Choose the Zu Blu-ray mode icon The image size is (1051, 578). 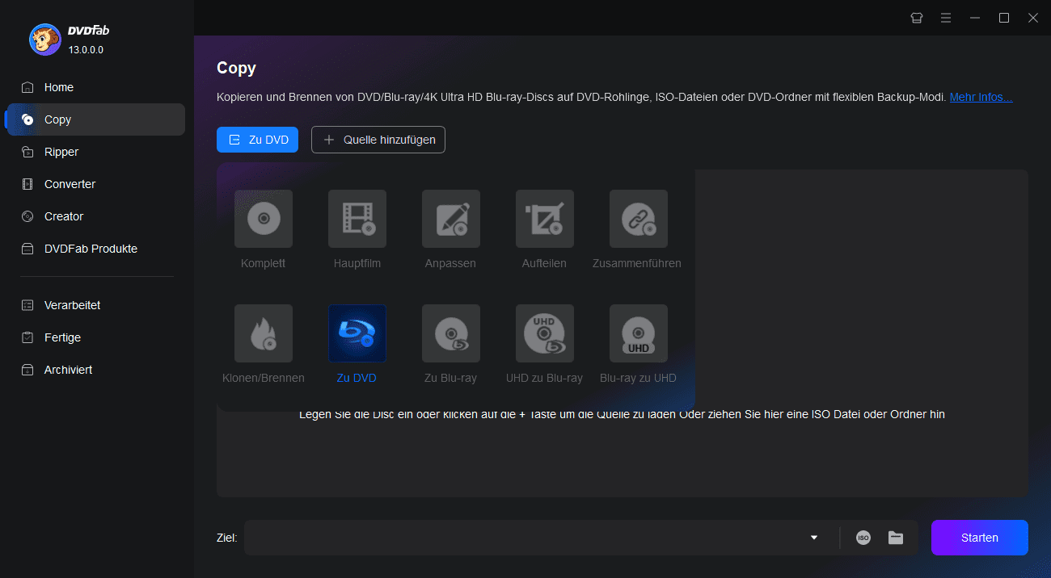click(451, 333)
